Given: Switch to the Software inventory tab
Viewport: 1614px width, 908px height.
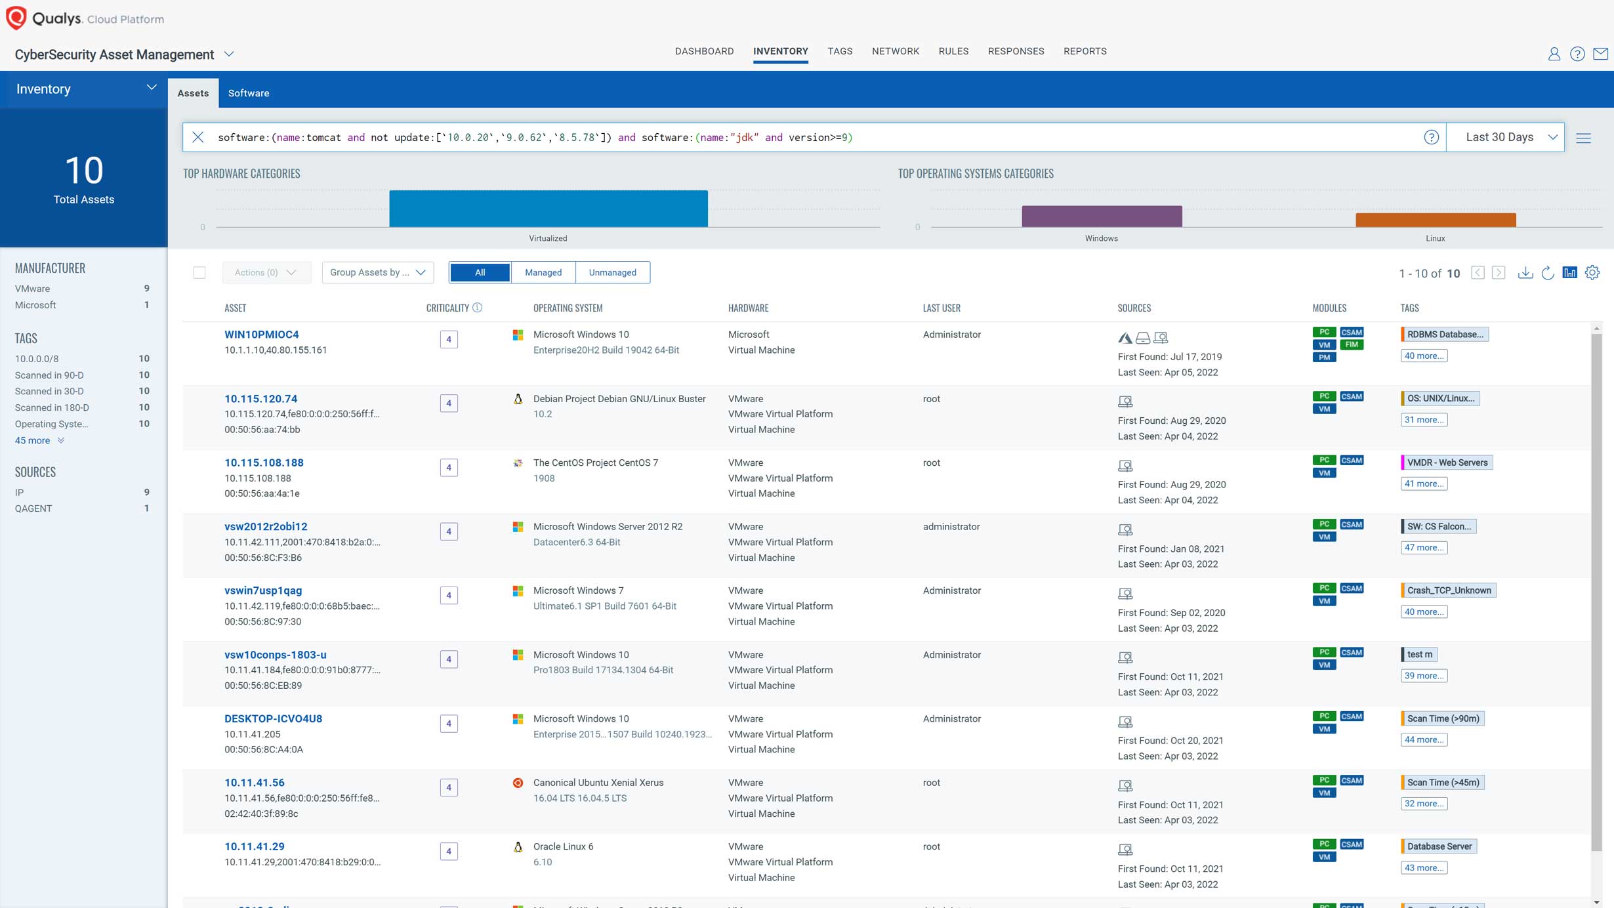Looking at the screenshot, I should [249, 93].
